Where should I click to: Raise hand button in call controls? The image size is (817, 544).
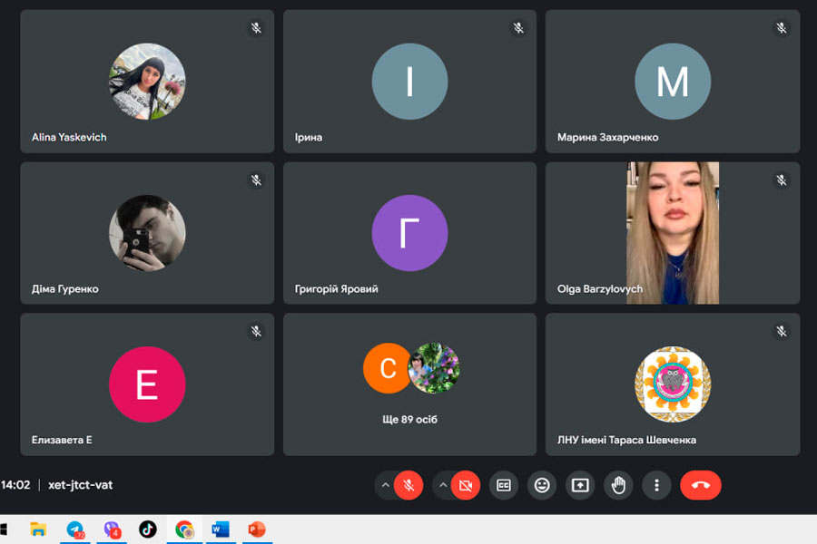[618, 485]
